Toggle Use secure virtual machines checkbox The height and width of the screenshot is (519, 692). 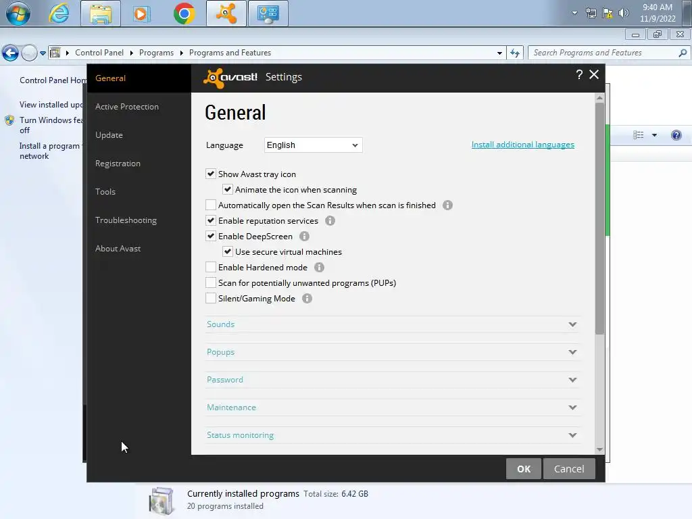(x=228, y=251)
